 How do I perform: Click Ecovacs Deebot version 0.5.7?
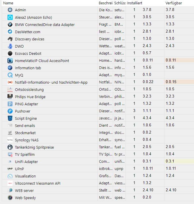147,53
